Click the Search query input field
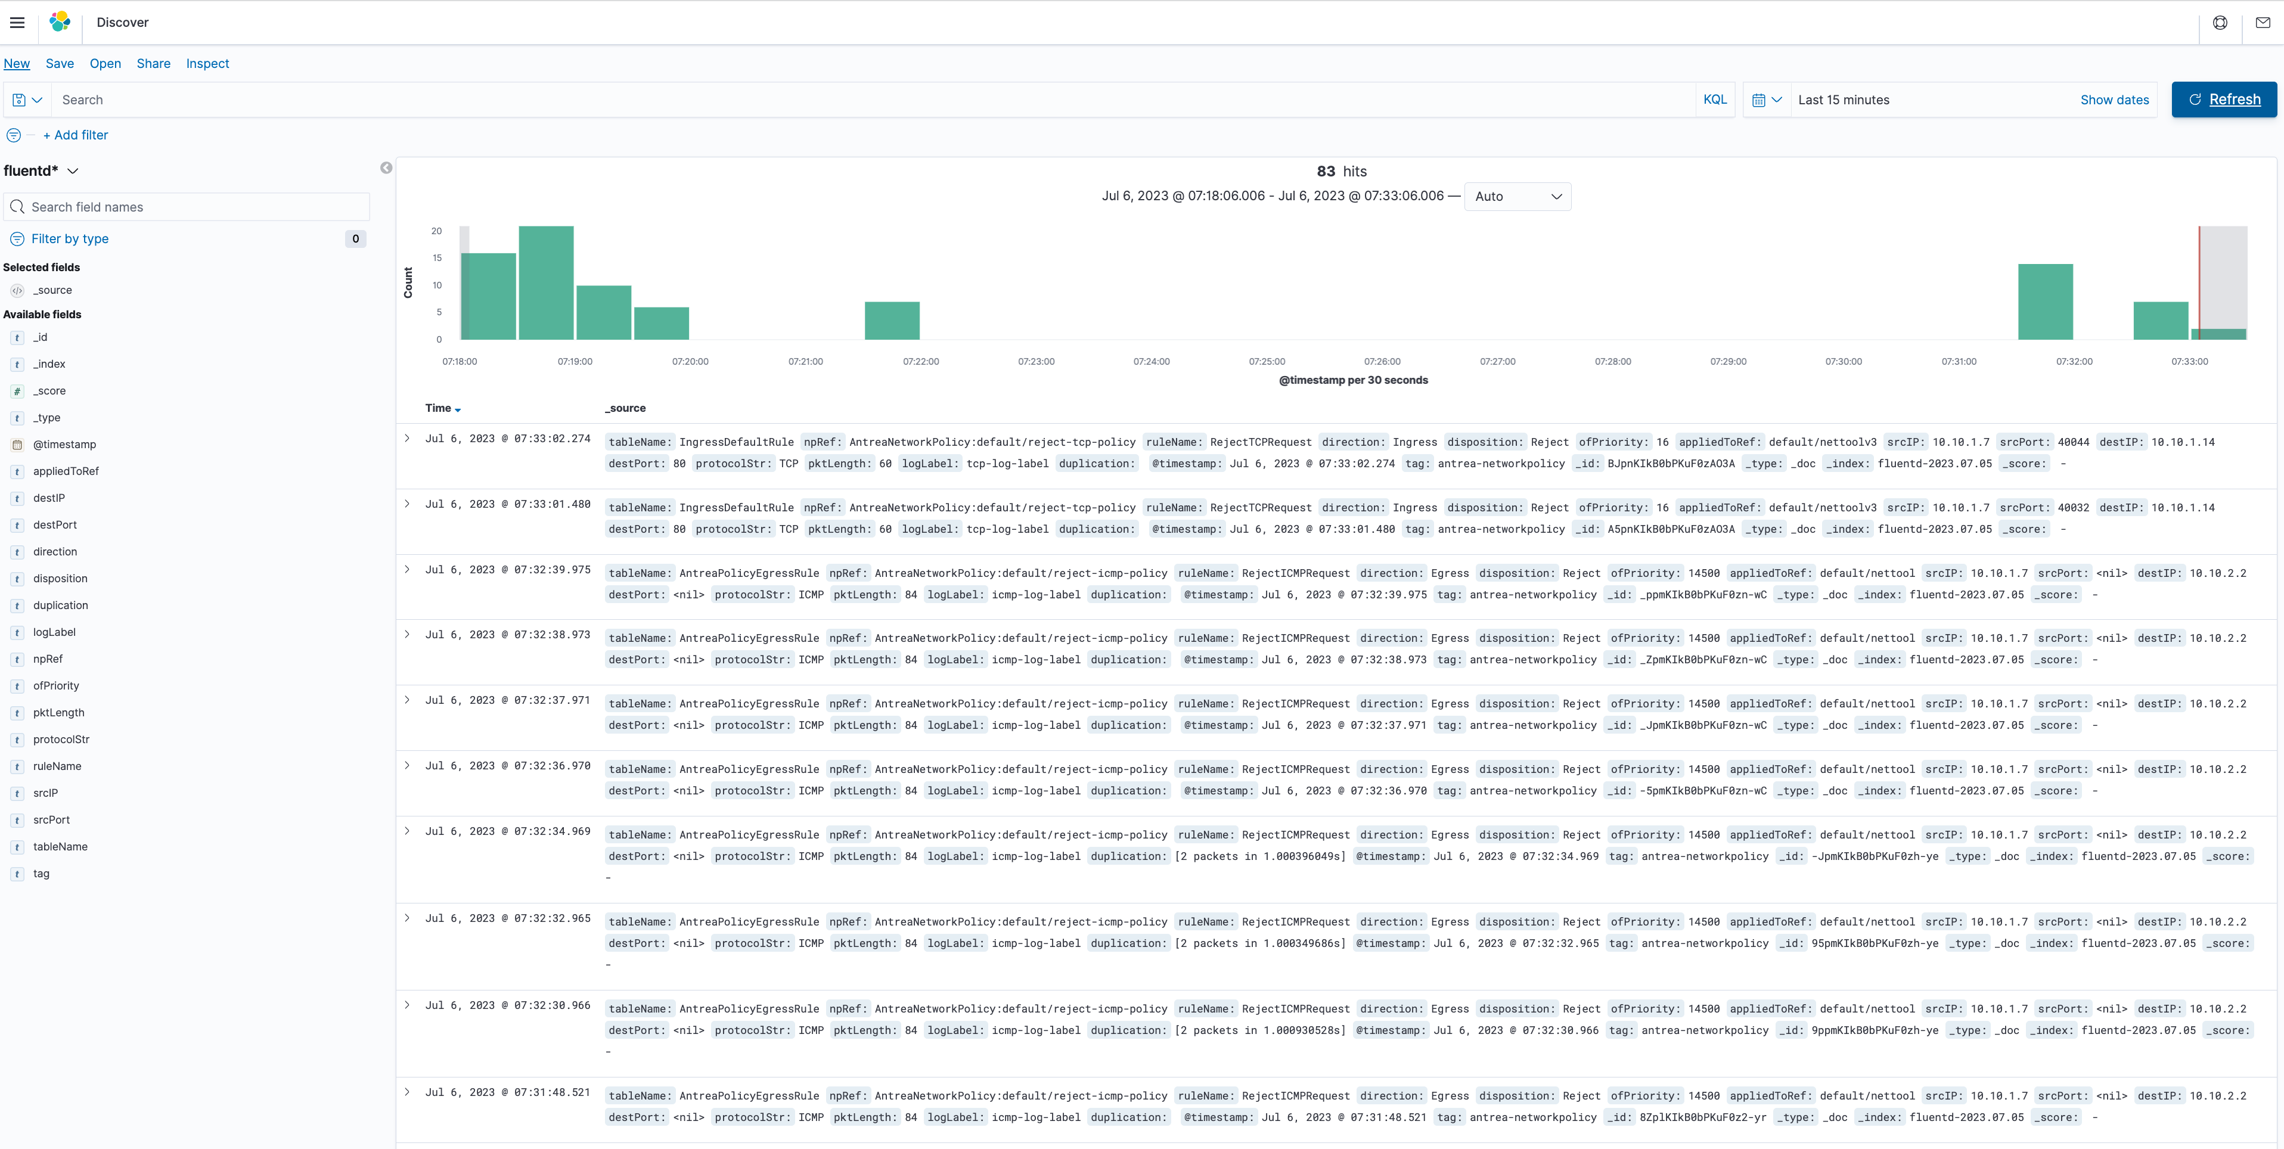 tap(873, 100)
